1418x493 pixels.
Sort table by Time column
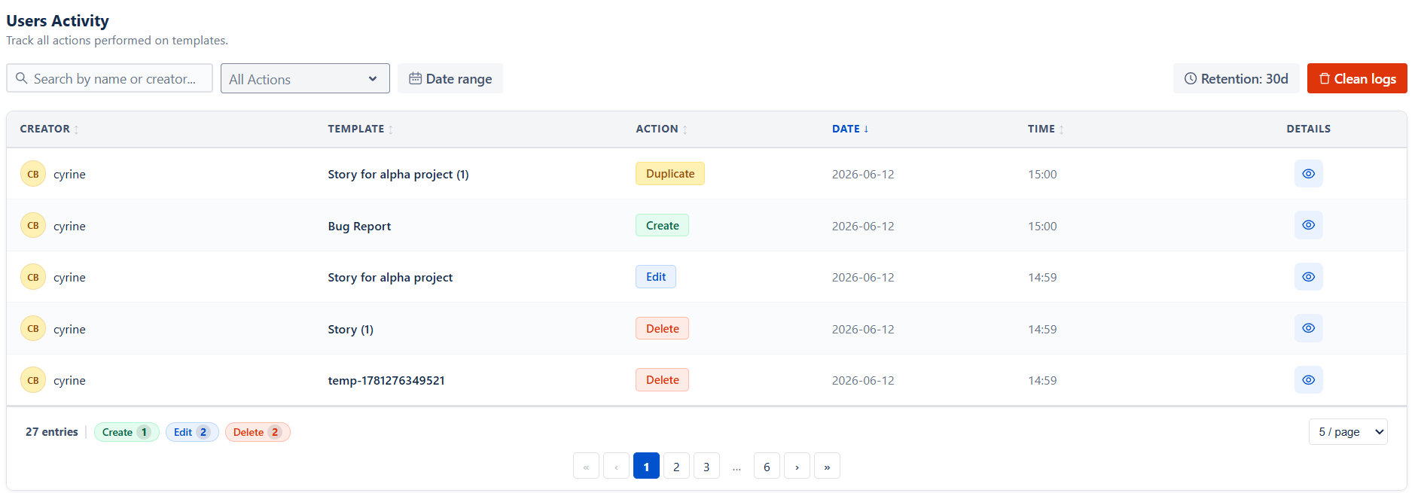(x=1045, y=129)
